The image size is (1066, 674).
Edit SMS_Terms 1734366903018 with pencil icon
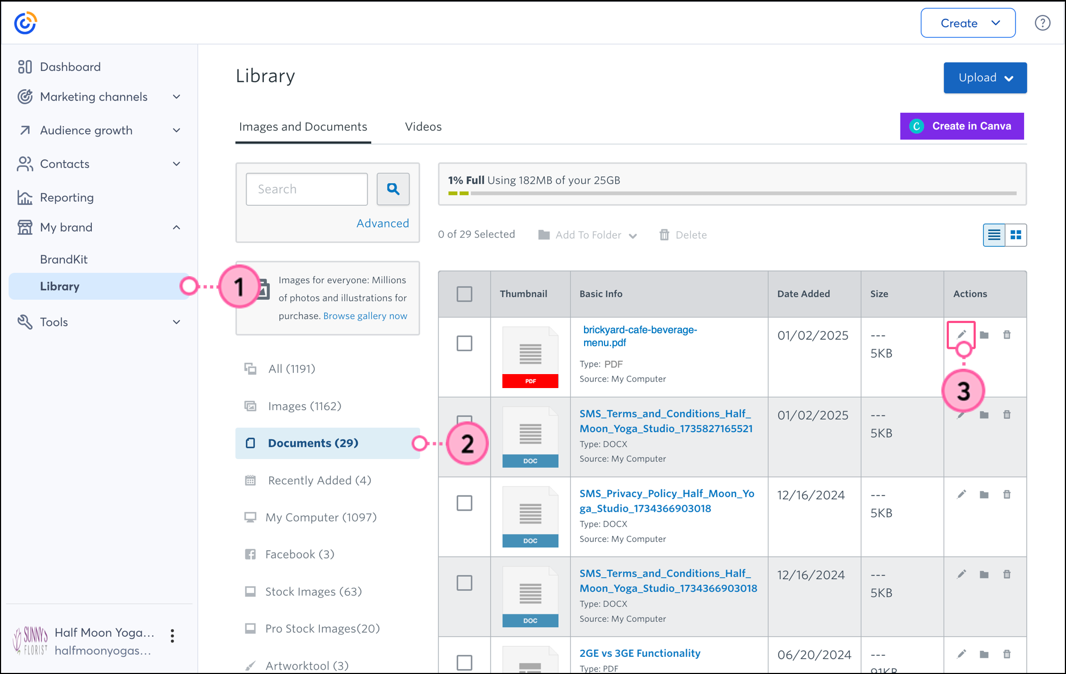961,575
